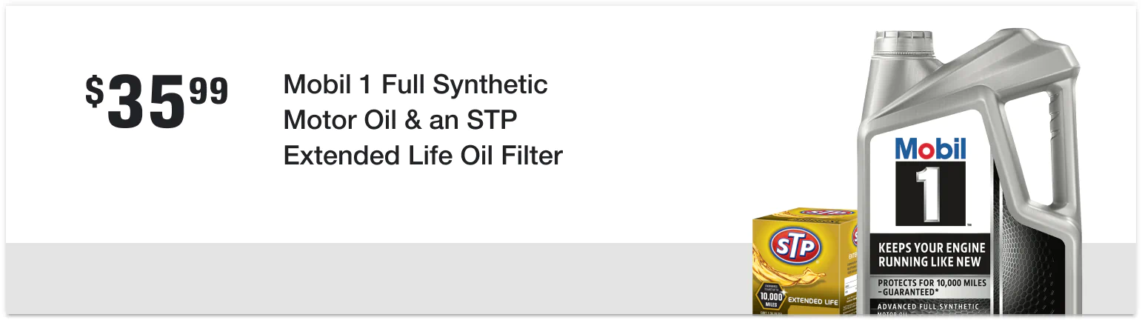This screenshot has height=320, width=1142.
Task: Click Protects for 10,000 Miles Guaranteed text
Action: point(931,288)
